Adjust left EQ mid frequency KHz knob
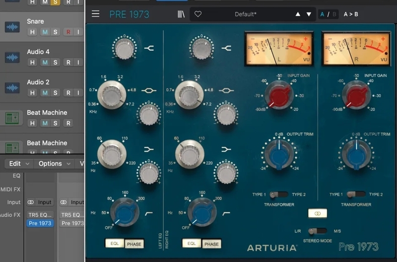Viewport: 397px width, 262px height. click(112, 95)
